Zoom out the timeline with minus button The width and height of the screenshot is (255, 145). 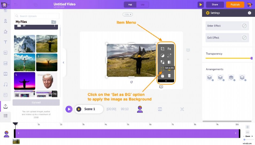pyautogui.click(x=248, y=132)
